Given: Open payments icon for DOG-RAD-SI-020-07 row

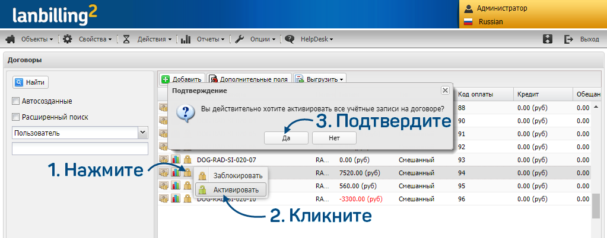Looking at the screenshot, I should (164, 160).
